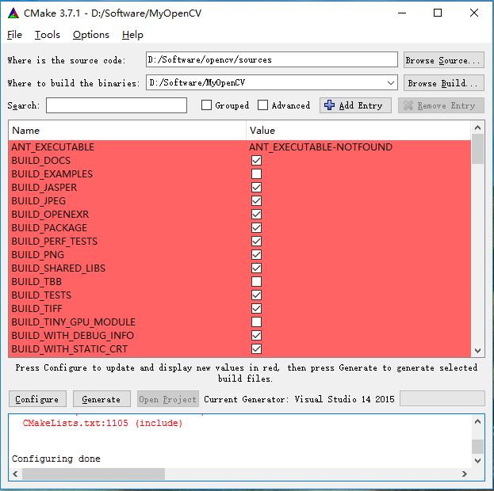Click the Configuring done log line
Viewport: 494px width, 491px height.
coord(56,459)
